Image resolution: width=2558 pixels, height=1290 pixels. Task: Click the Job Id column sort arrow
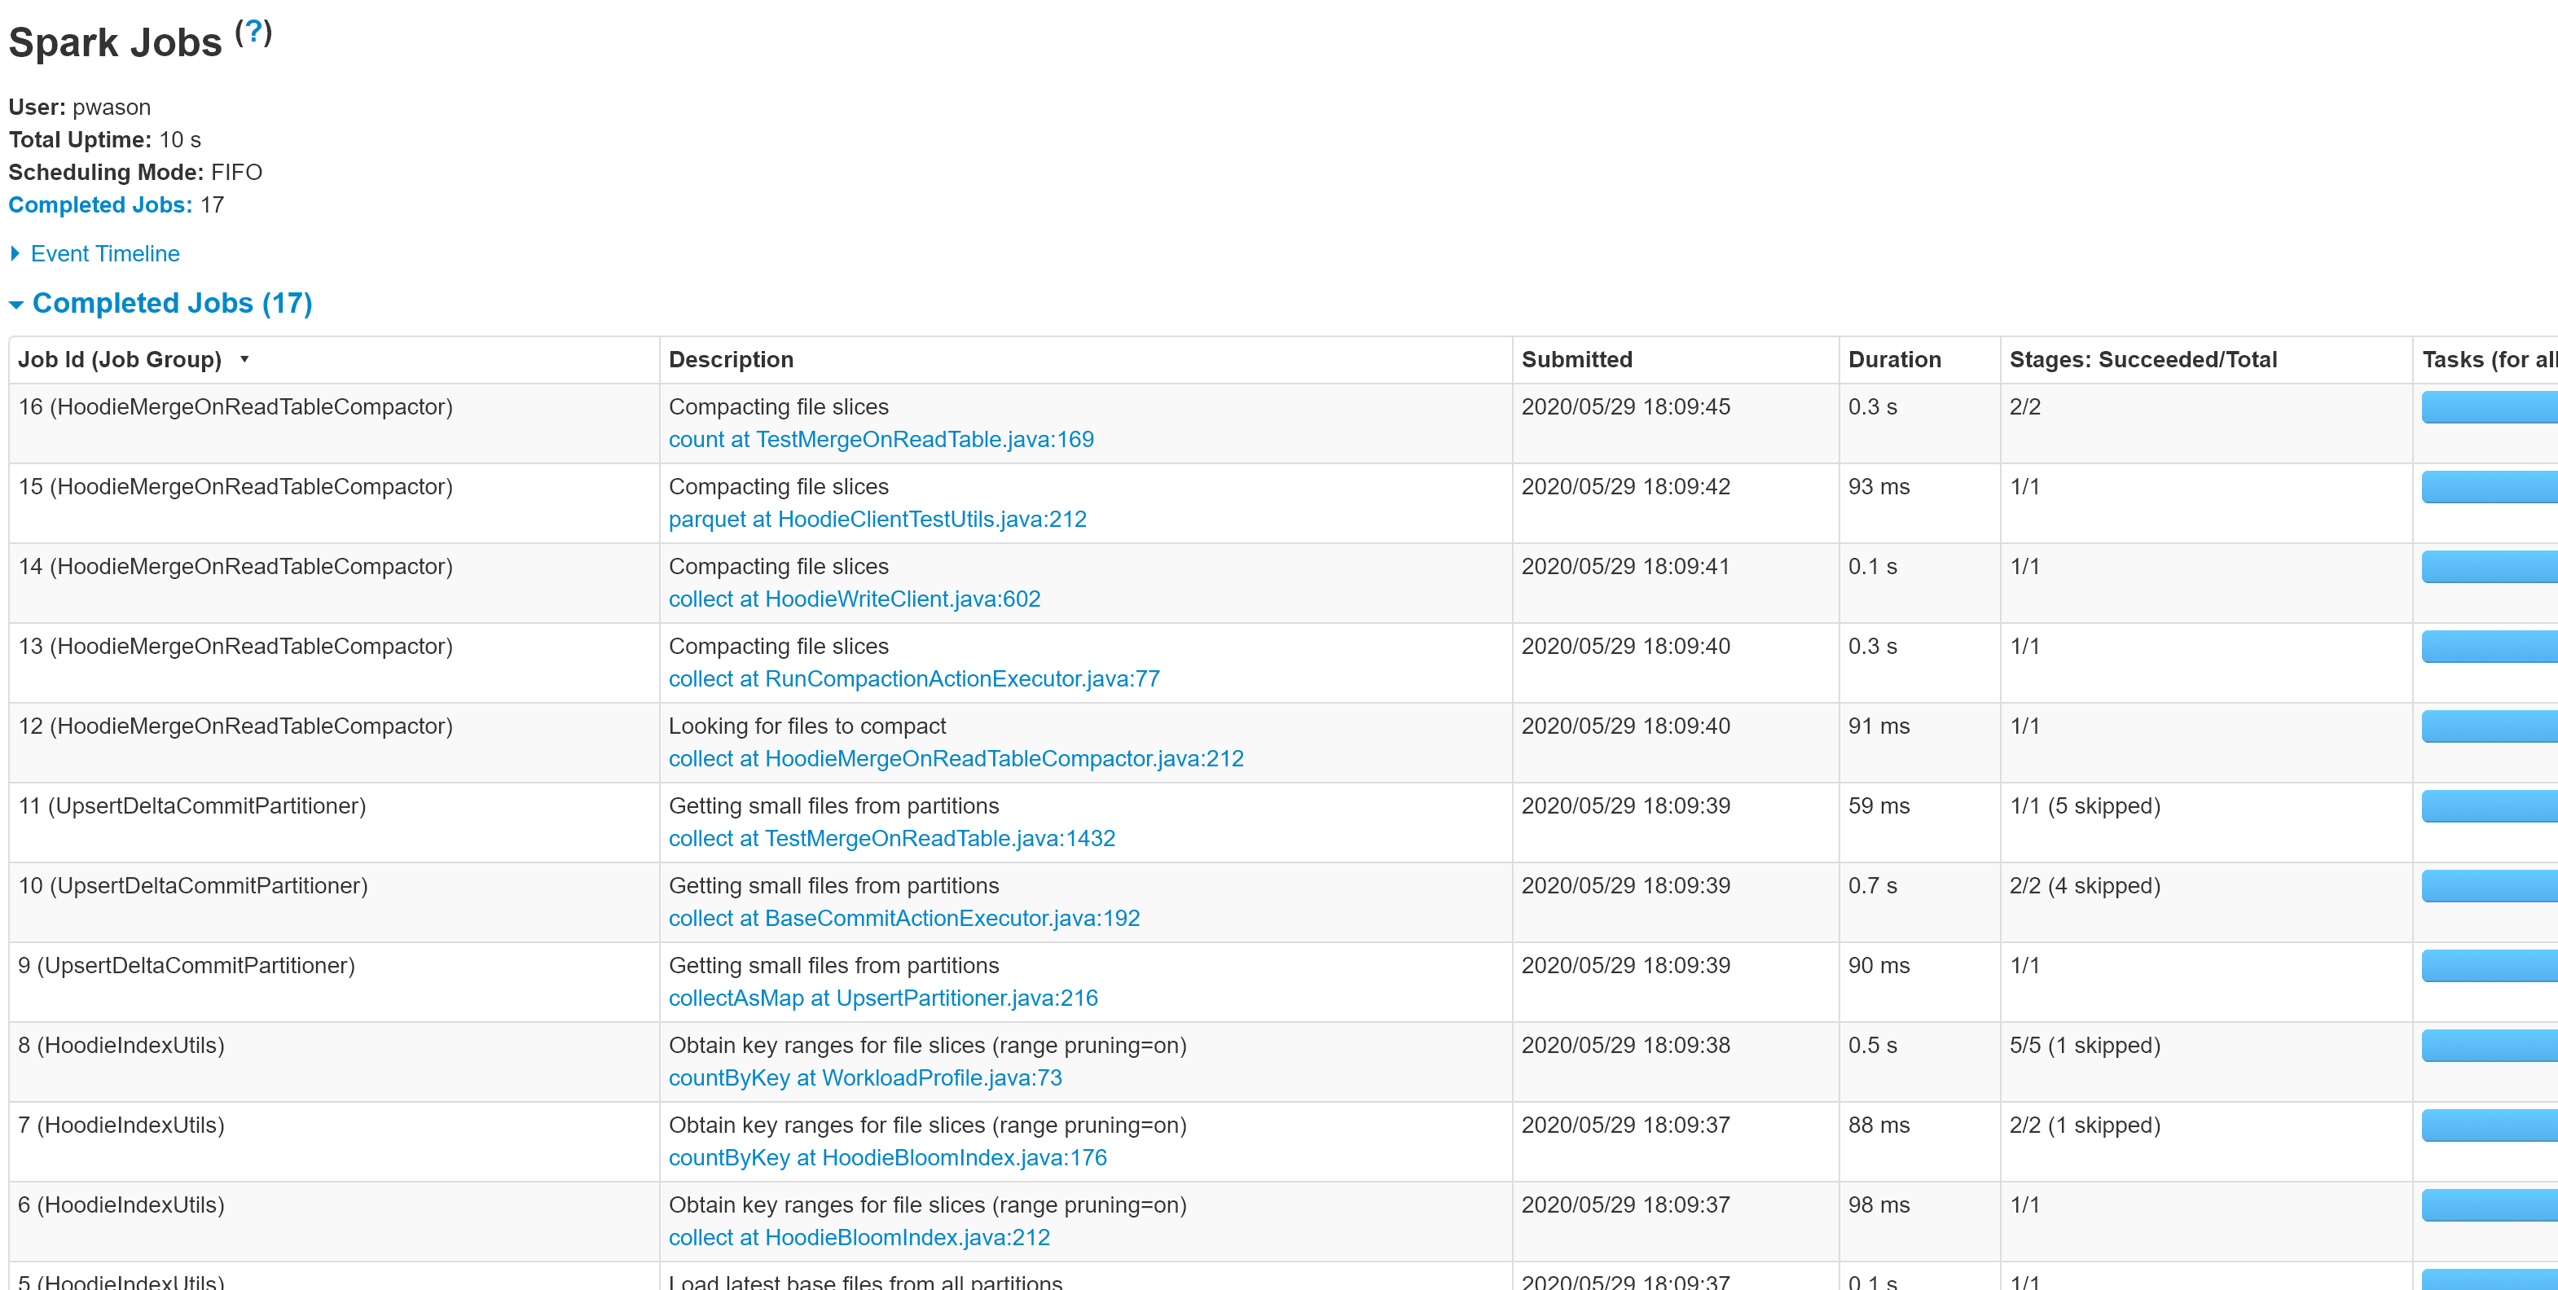244,359
